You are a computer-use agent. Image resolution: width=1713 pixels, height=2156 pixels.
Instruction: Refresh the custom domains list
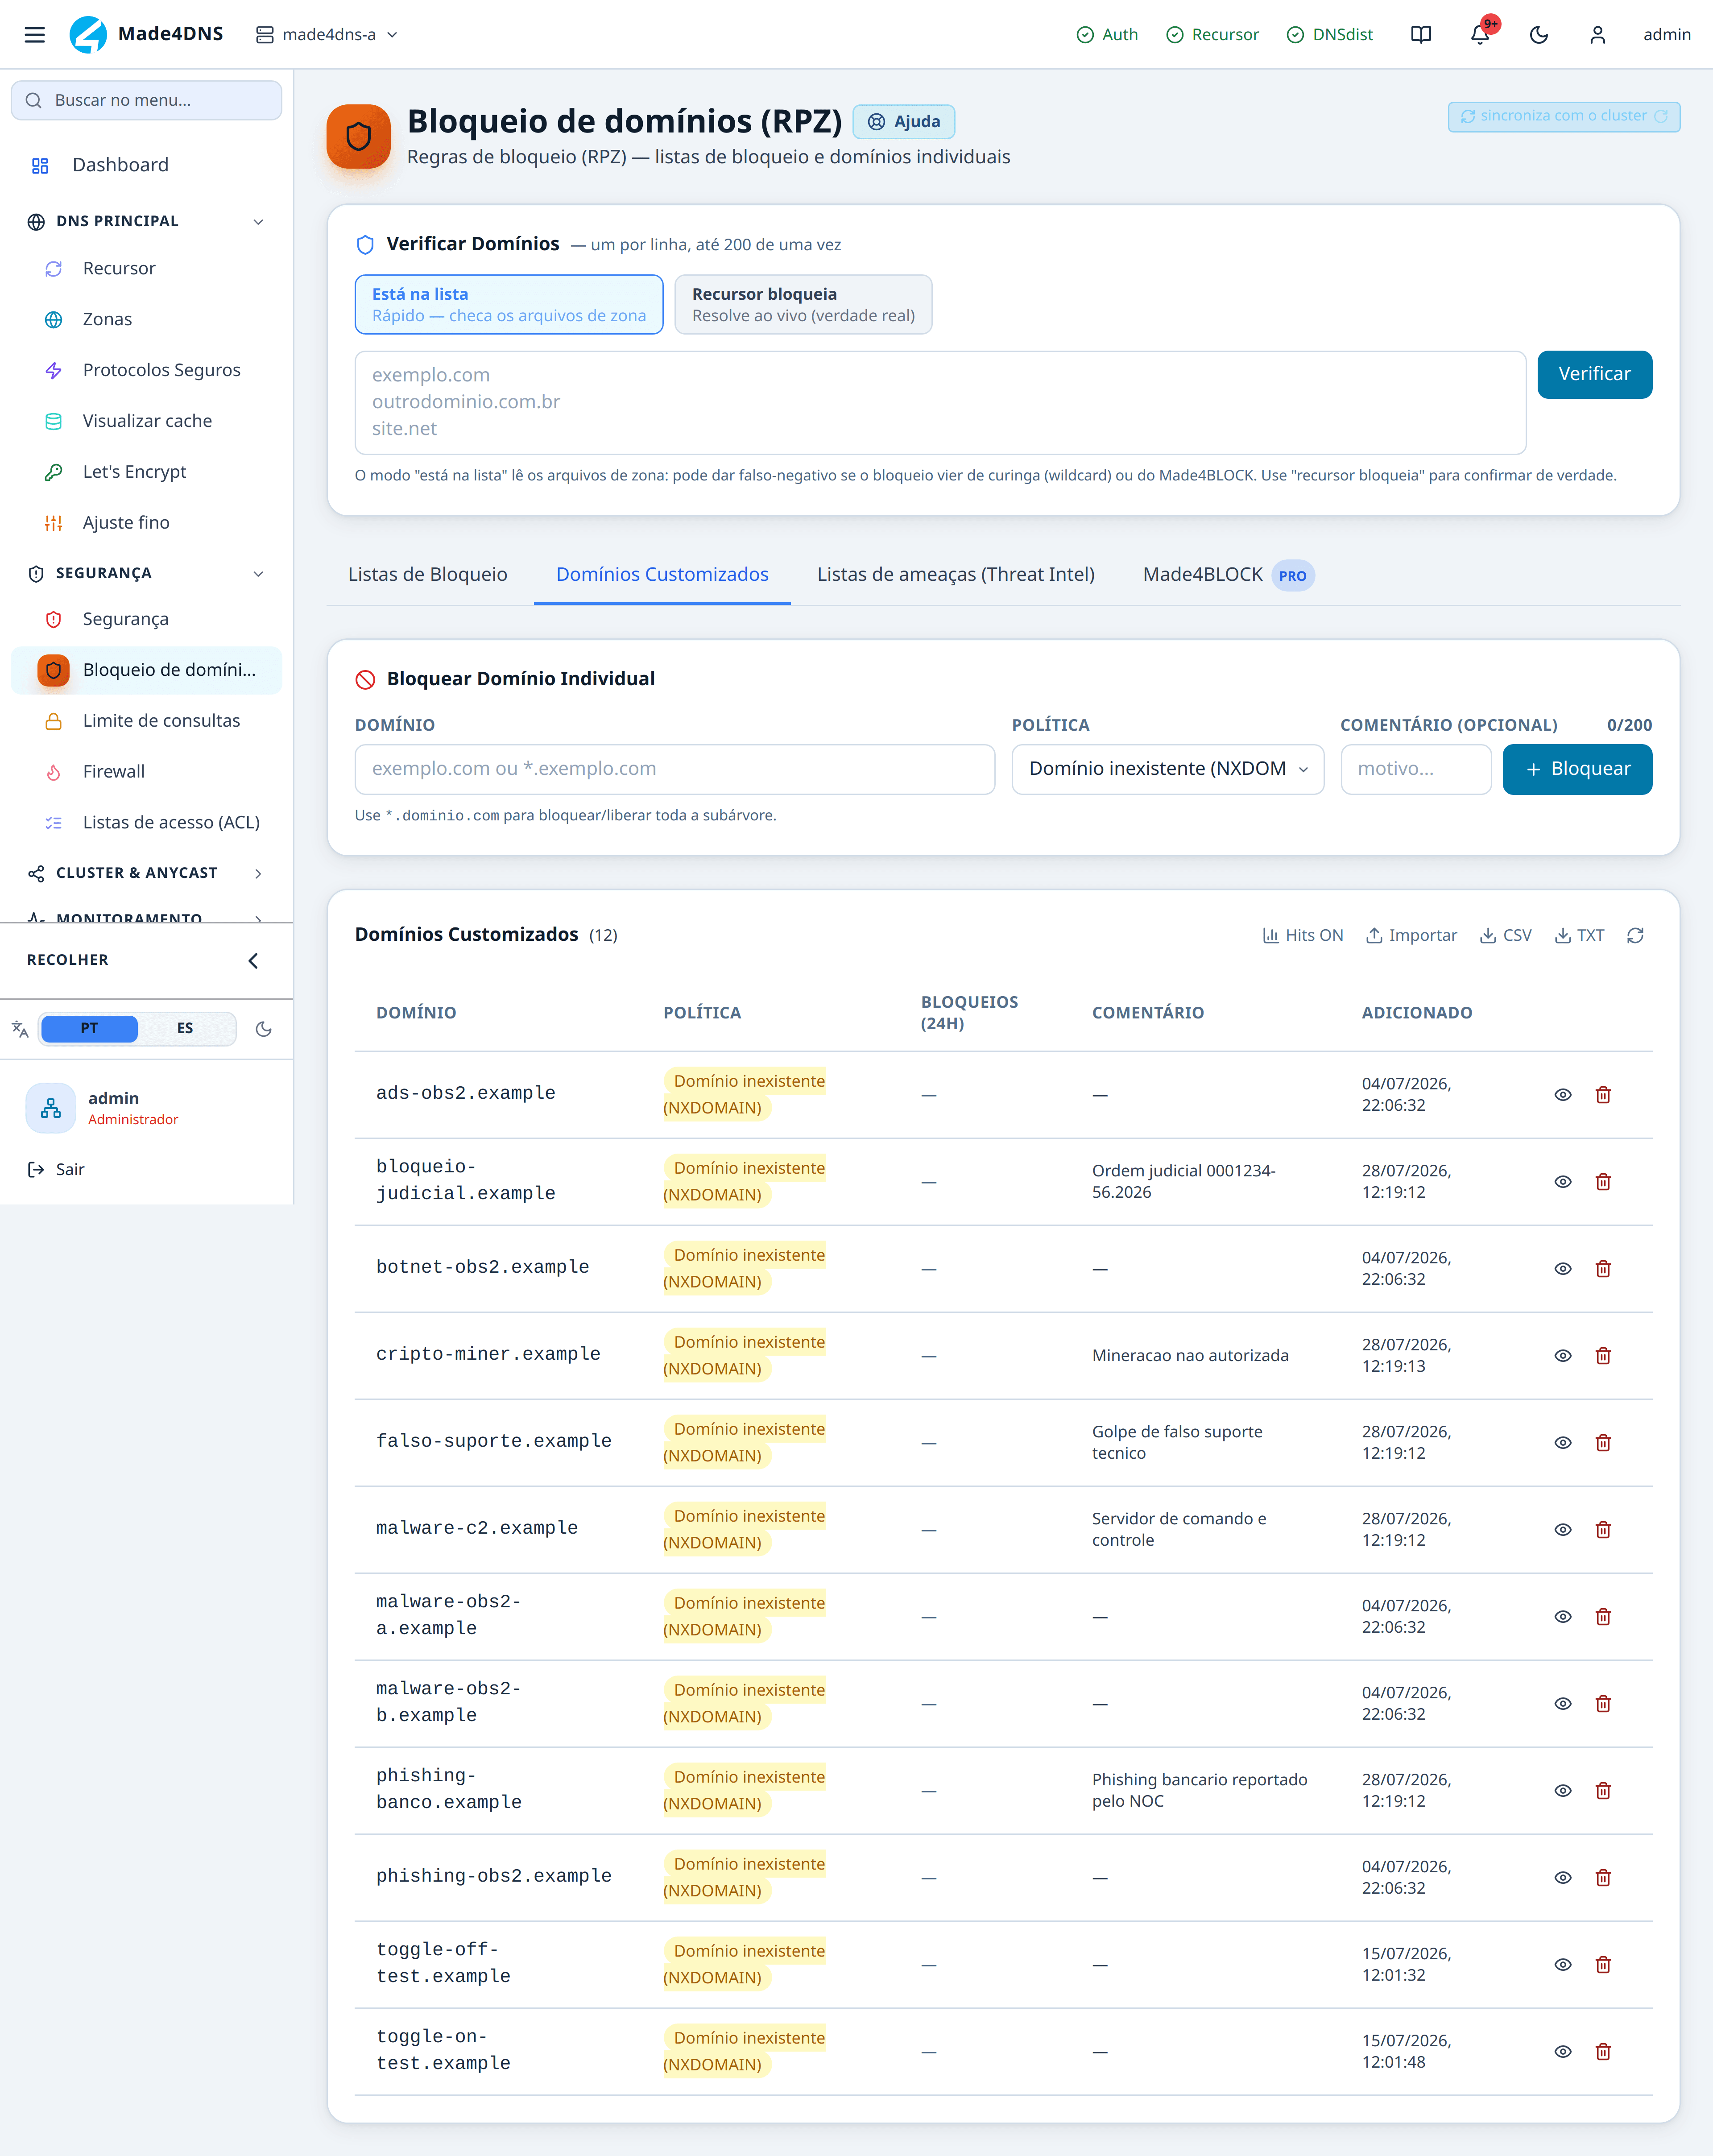pos(1635,935)
